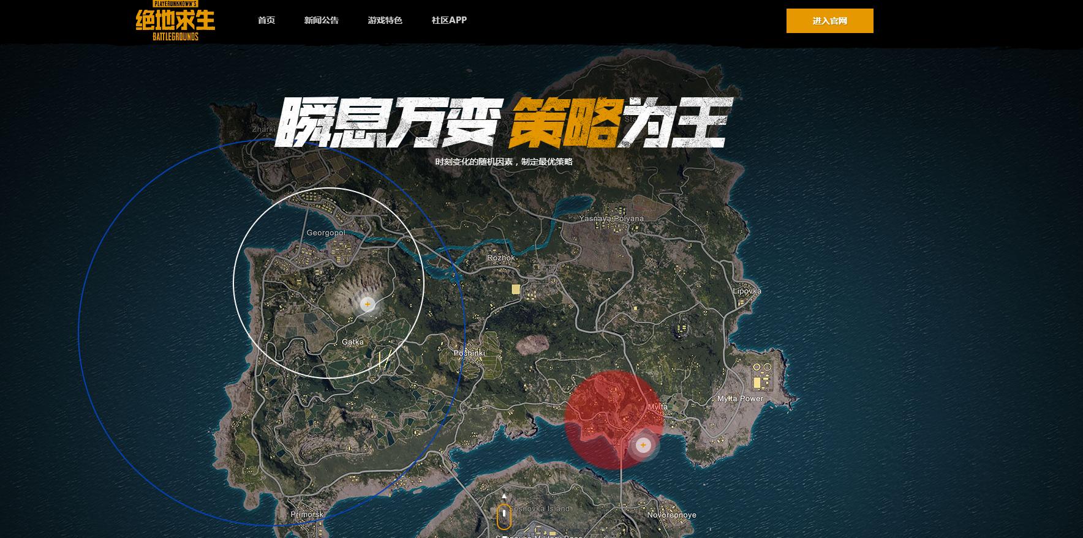1083x538 pixels.
Task: Open the 社区APP menu item
Action: click(x=449, y=20)
